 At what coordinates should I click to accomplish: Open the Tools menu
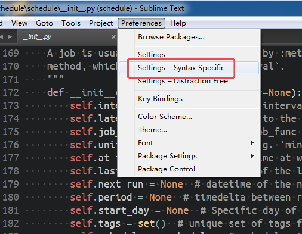click(71, 23)
